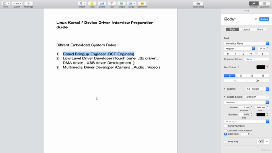Click the font size stepper
The width and height of the screenshot is (272, 153).
coord(268,48)
